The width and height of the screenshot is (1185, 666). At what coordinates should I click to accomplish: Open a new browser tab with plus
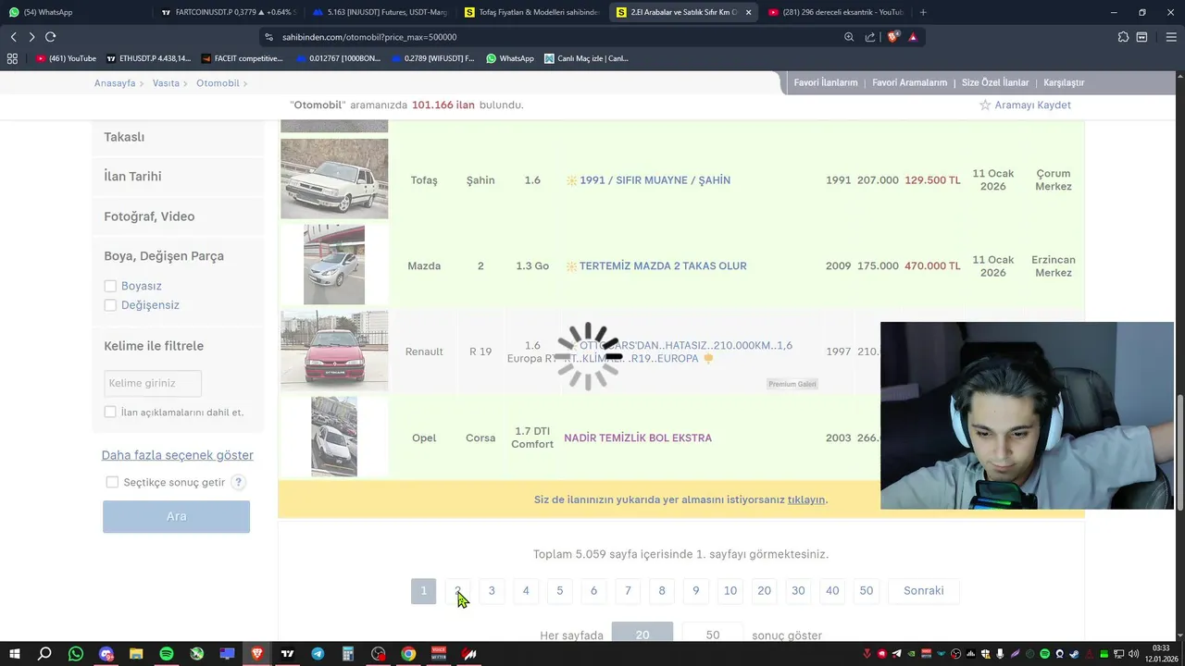pyautogui.click(x=923, y=12)
